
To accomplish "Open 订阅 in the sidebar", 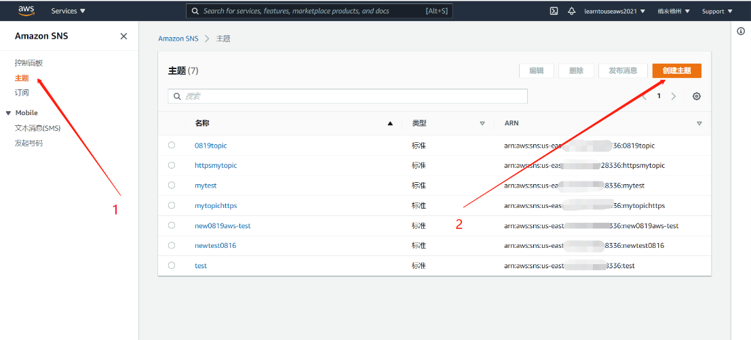I will pos(22,93).
